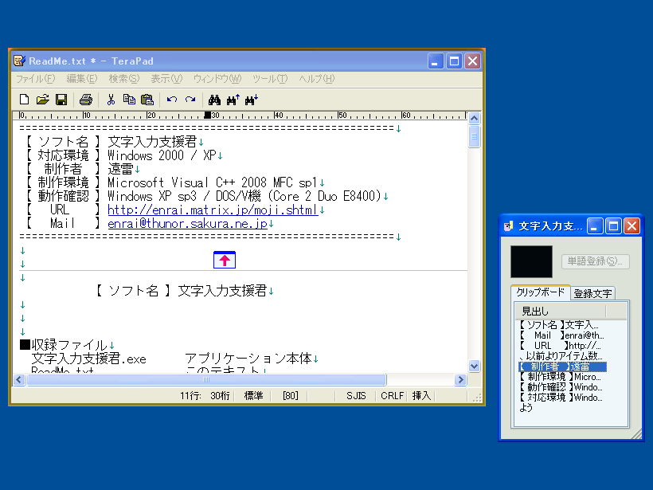Viewport: 653px width, 490px height.
Task: Print the document using the printer icon
Action: (x=86, y=100)
